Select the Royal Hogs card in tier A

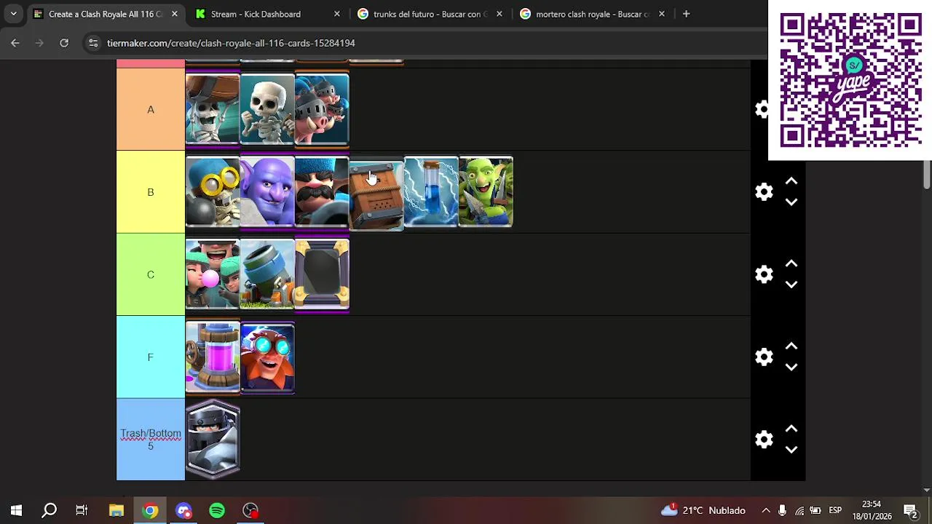[x=322, y=109]
